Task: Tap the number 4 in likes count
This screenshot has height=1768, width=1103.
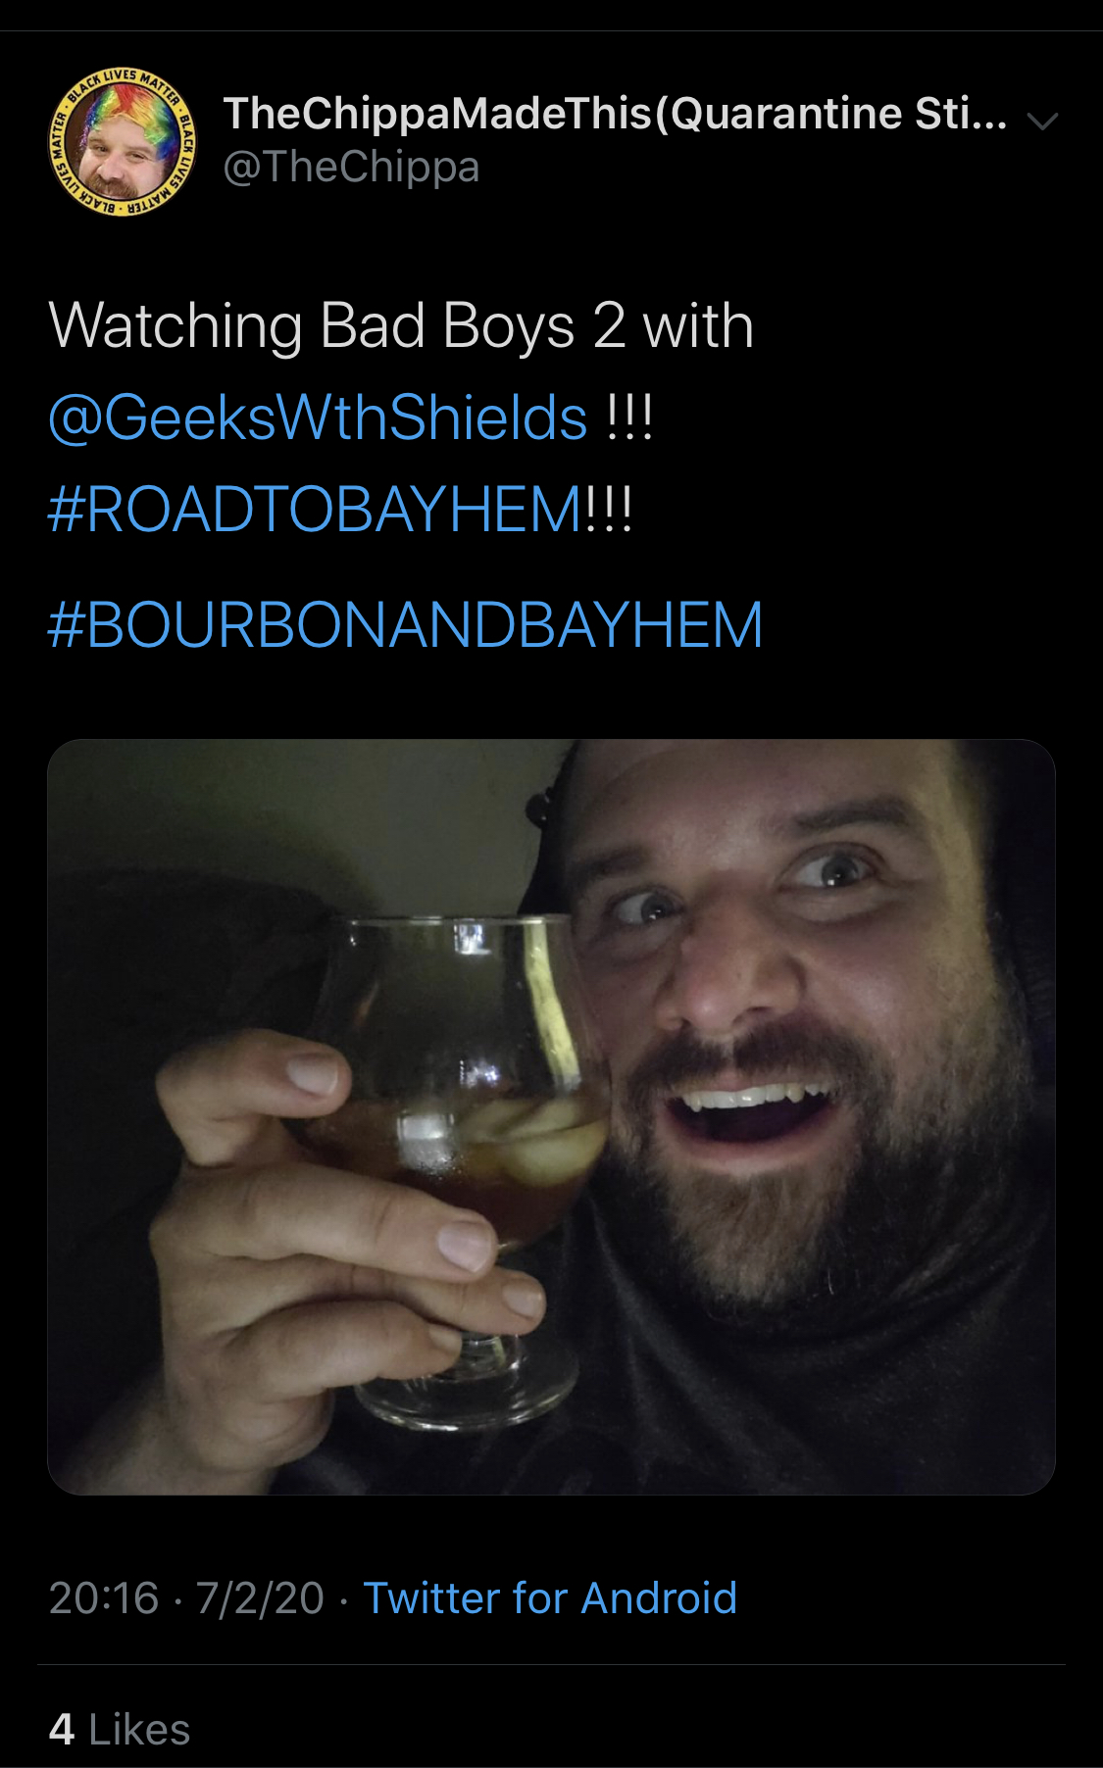Action: [x=62, y=1730]
